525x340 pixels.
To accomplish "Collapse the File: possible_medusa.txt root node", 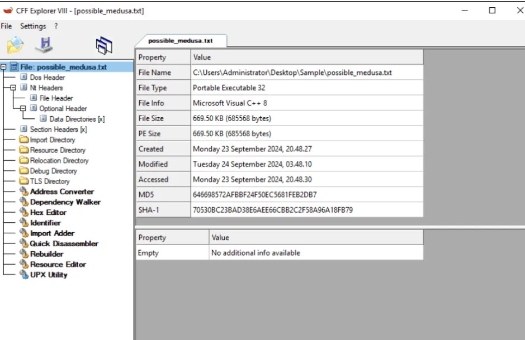I will 3,67.
